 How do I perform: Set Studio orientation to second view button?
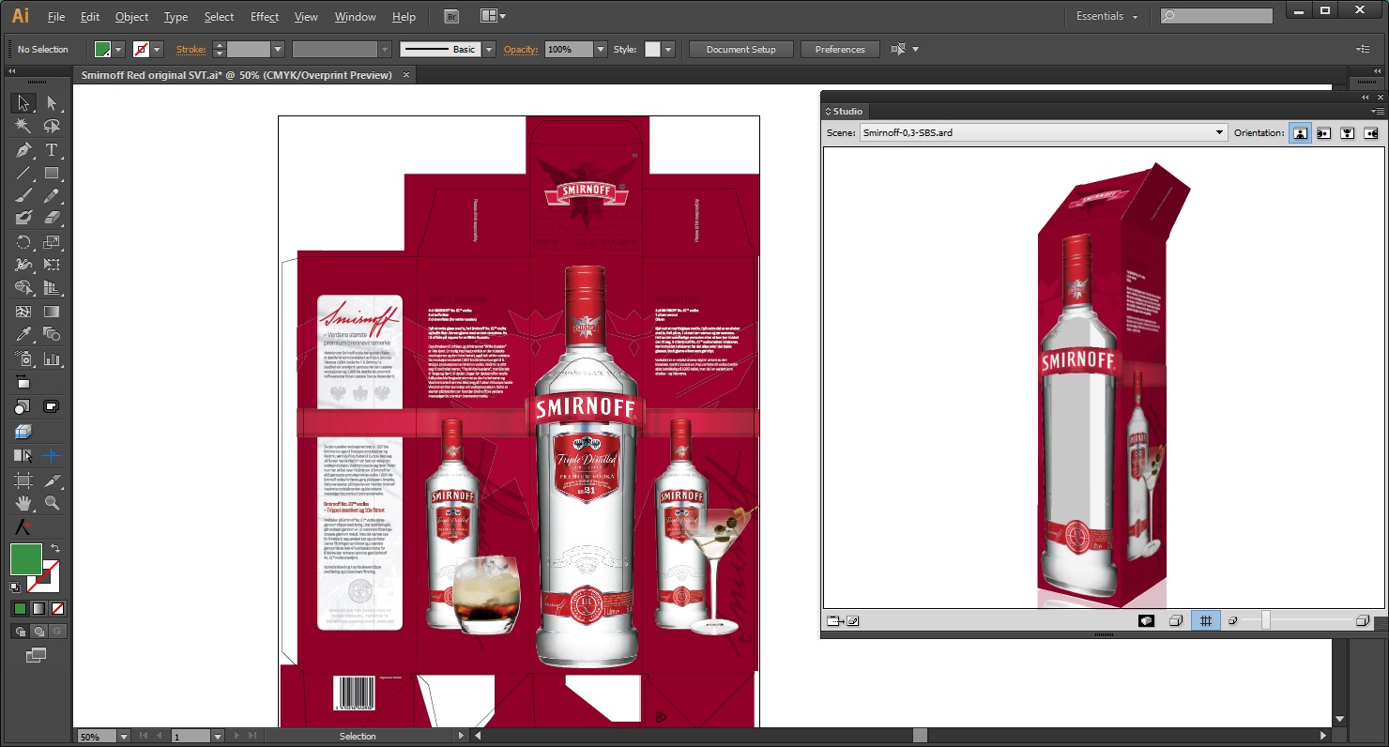coord(1323,133)
